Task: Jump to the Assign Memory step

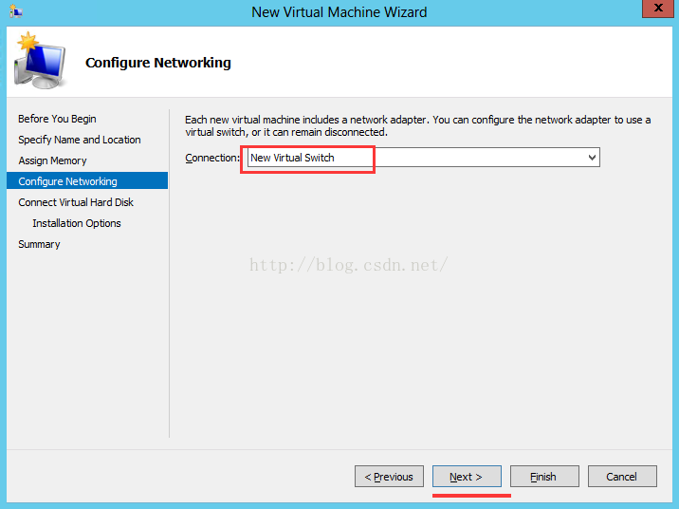Action: click(52, 160)
